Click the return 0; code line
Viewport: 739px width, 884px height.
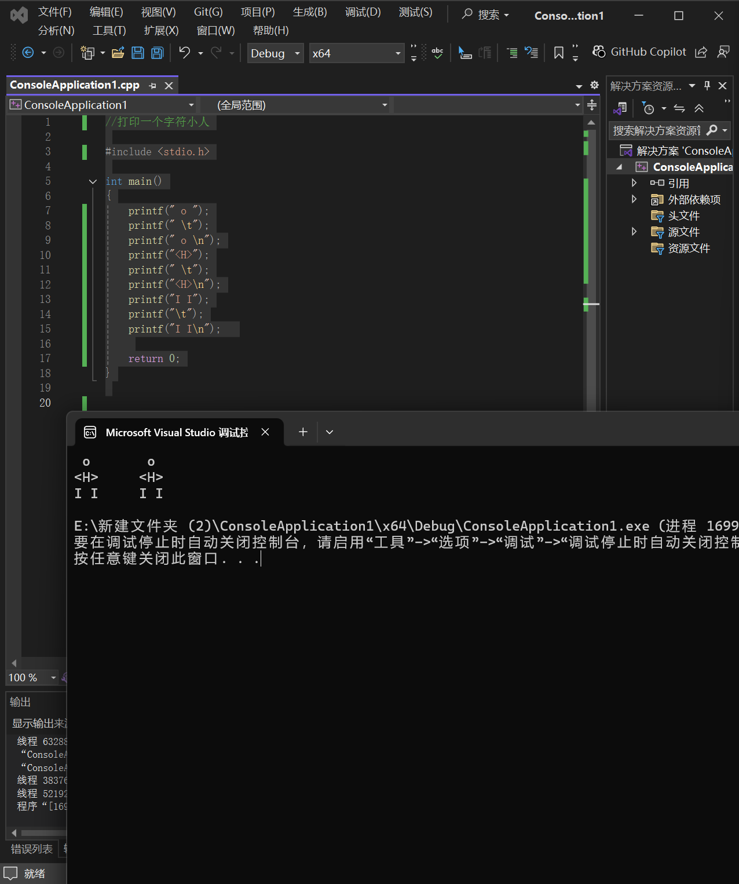[x=154, y=359]
